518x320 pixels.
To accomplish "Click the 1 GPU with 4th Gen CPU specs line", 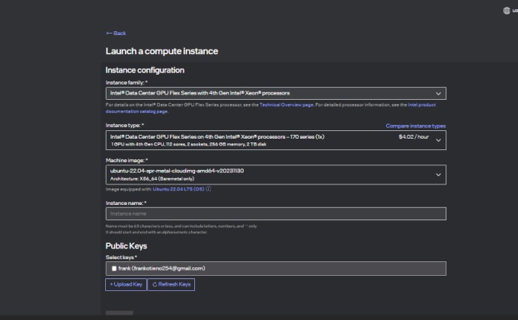I will click(x=189, y=144).
